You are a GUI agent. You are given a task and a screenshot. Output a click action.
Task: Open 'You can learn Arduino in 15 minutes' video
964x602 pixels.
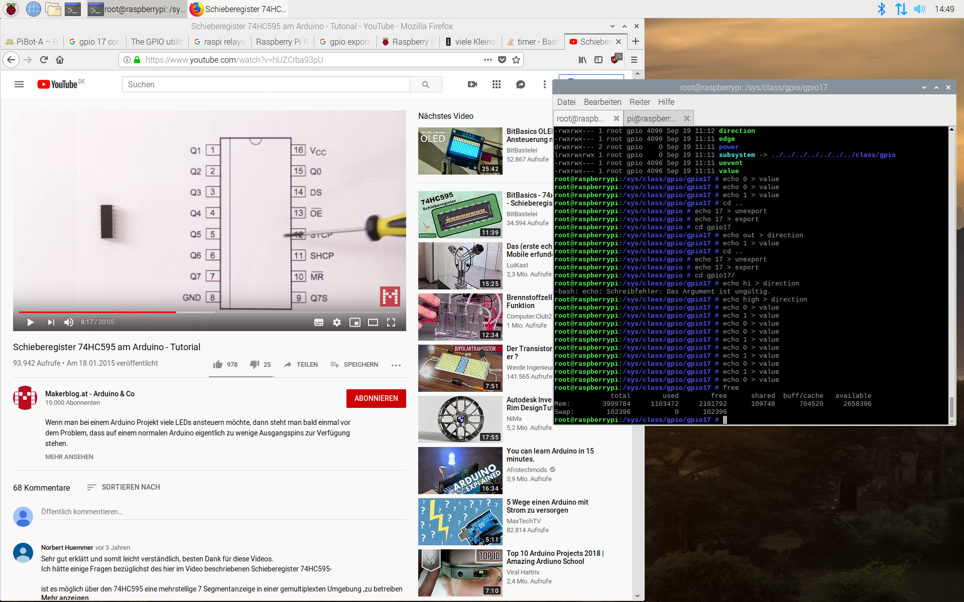point(550,455)
